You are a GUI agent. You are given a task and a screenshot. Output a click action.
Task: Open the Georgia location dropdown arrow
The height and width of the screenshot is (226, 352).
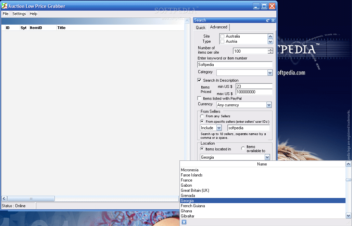[267, 157]
